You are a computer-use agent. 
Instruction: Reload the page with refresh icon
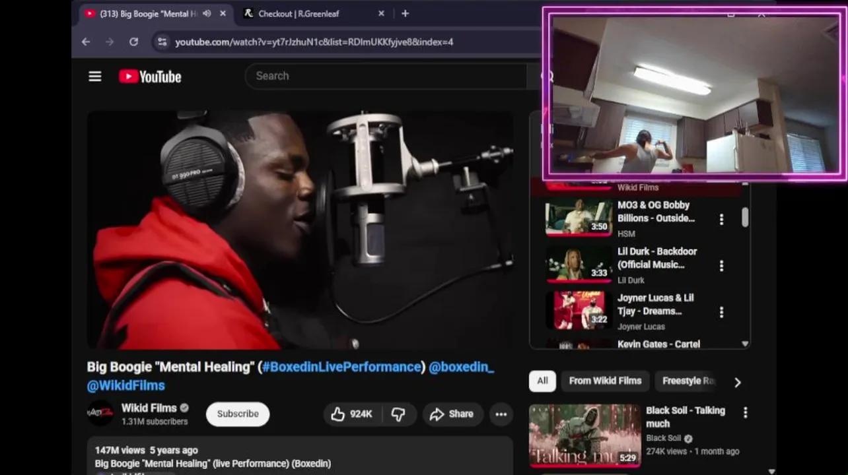[x=133, y=42]
